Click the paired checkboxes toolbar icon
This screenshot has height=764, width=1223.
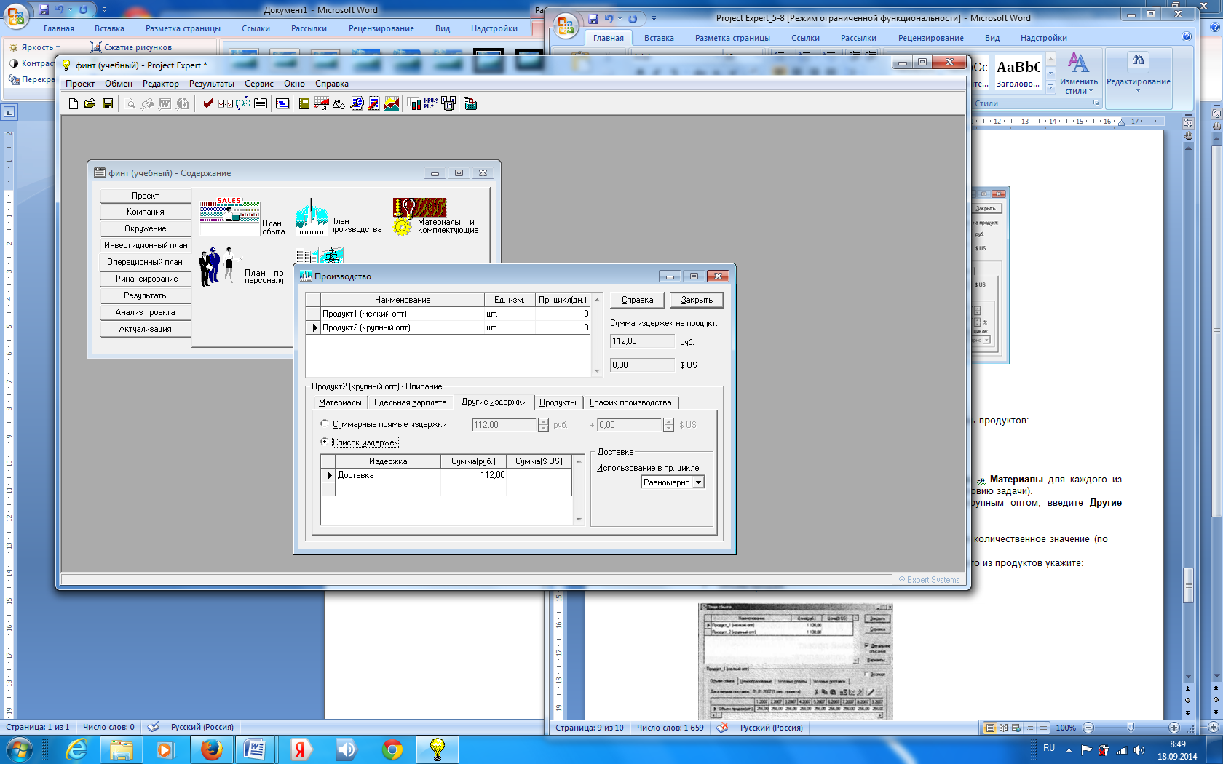[x=225, y=104]
